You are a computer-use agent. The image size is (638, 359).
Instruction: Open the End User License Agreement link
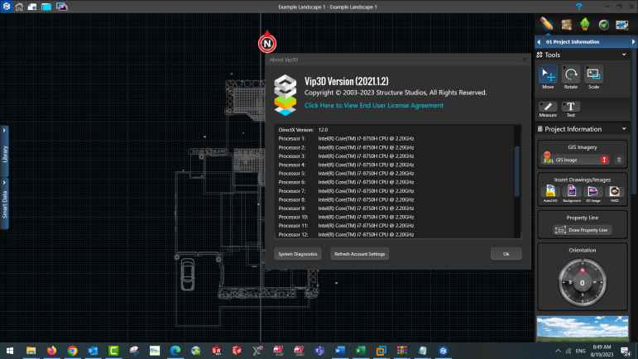(373, 105)
